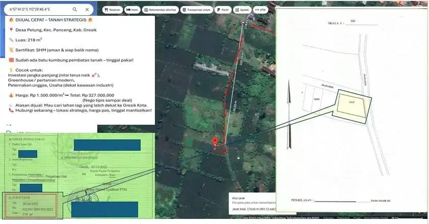Open the Privasi link in map footer
Screen dimensions: 429x224
(x=357, y=218)
